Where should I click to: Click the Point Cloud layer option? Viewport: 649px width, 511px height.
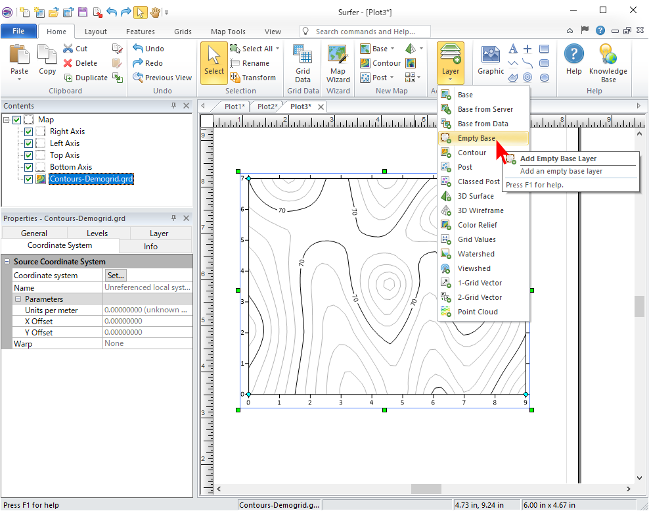coord(478,312)
